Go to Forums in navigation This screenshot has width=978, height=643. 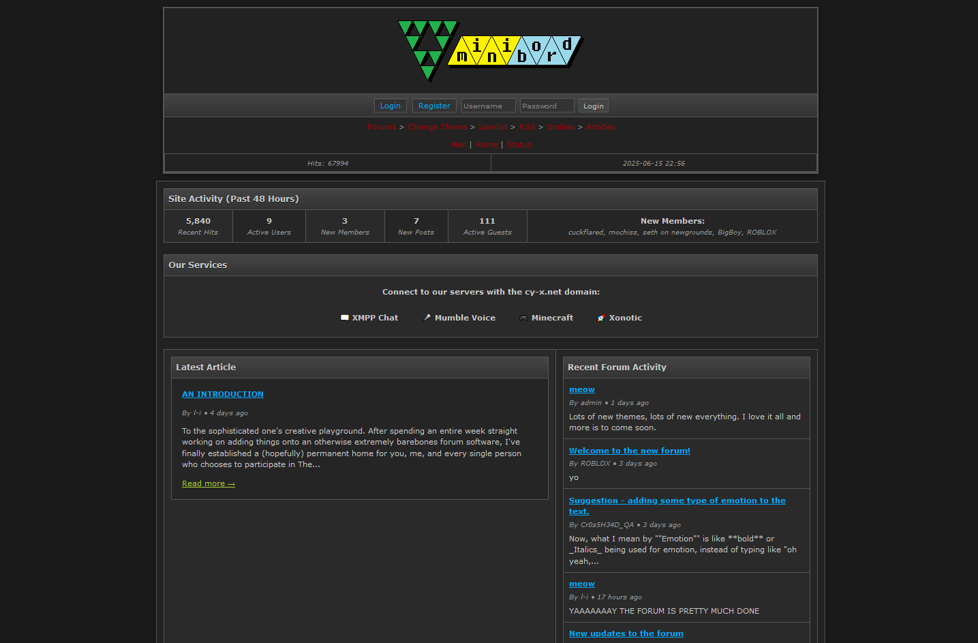(x=382, y=127)
